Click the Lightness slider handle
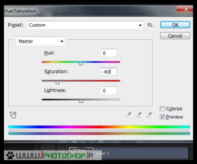The height and width of the screenshot is (164, 197). pyautogui.click(x=81, y=101)
